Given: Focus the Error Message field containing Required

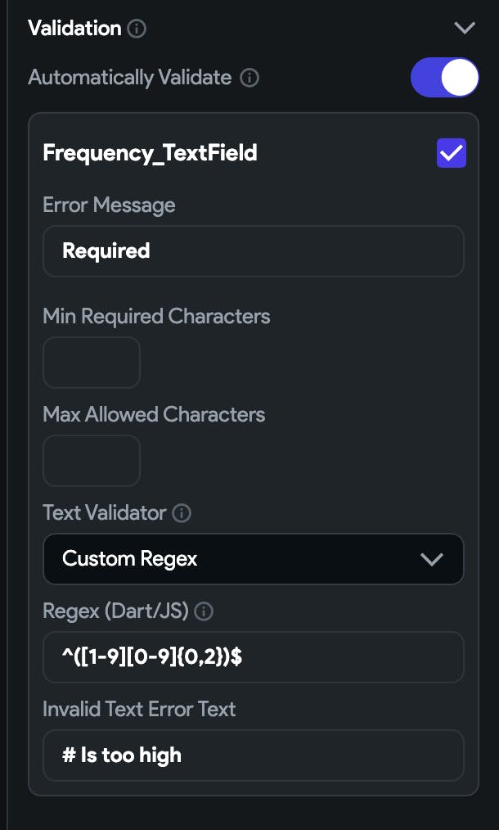Looking at the screenshot, I should [254, 251].
